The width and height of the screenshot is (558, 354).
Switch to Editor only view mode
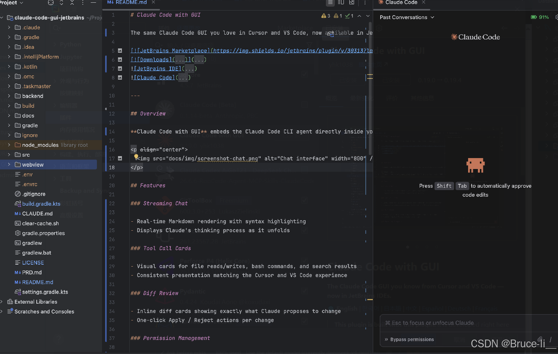pyautogui.click(x=330, y=3)
